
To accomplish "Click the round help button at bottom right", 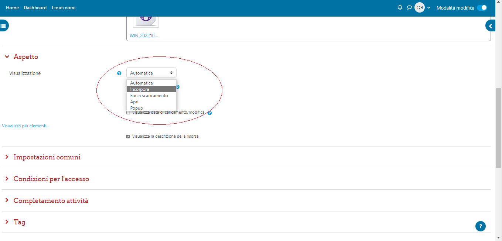I will point(480,226).
